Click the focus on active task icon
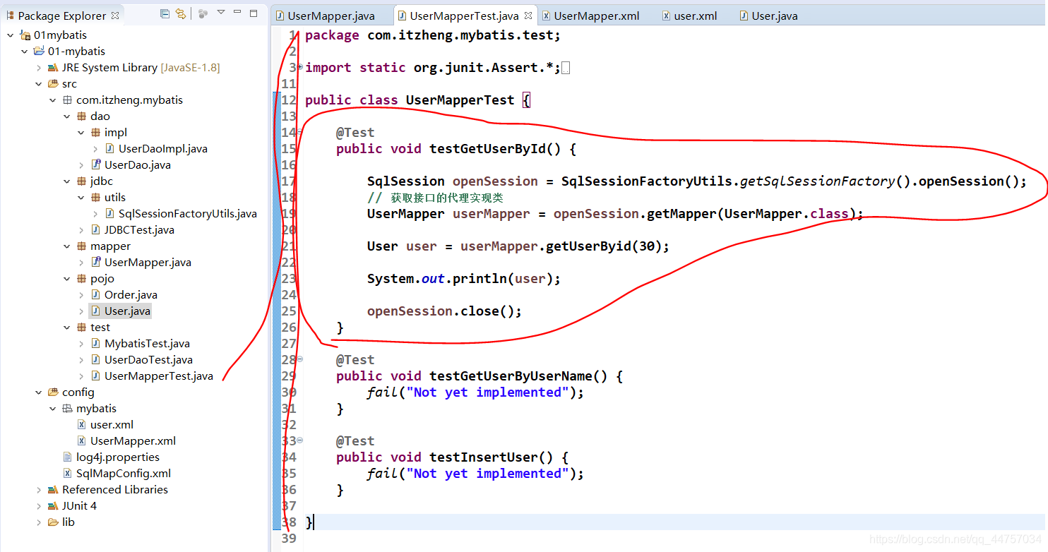Screen dimensions: 1048x552 pos(203,13)
